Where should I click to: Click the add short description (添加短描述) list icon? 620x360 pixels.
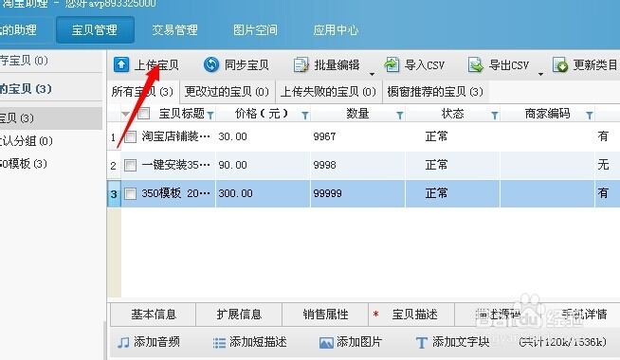tap(219, 343)
